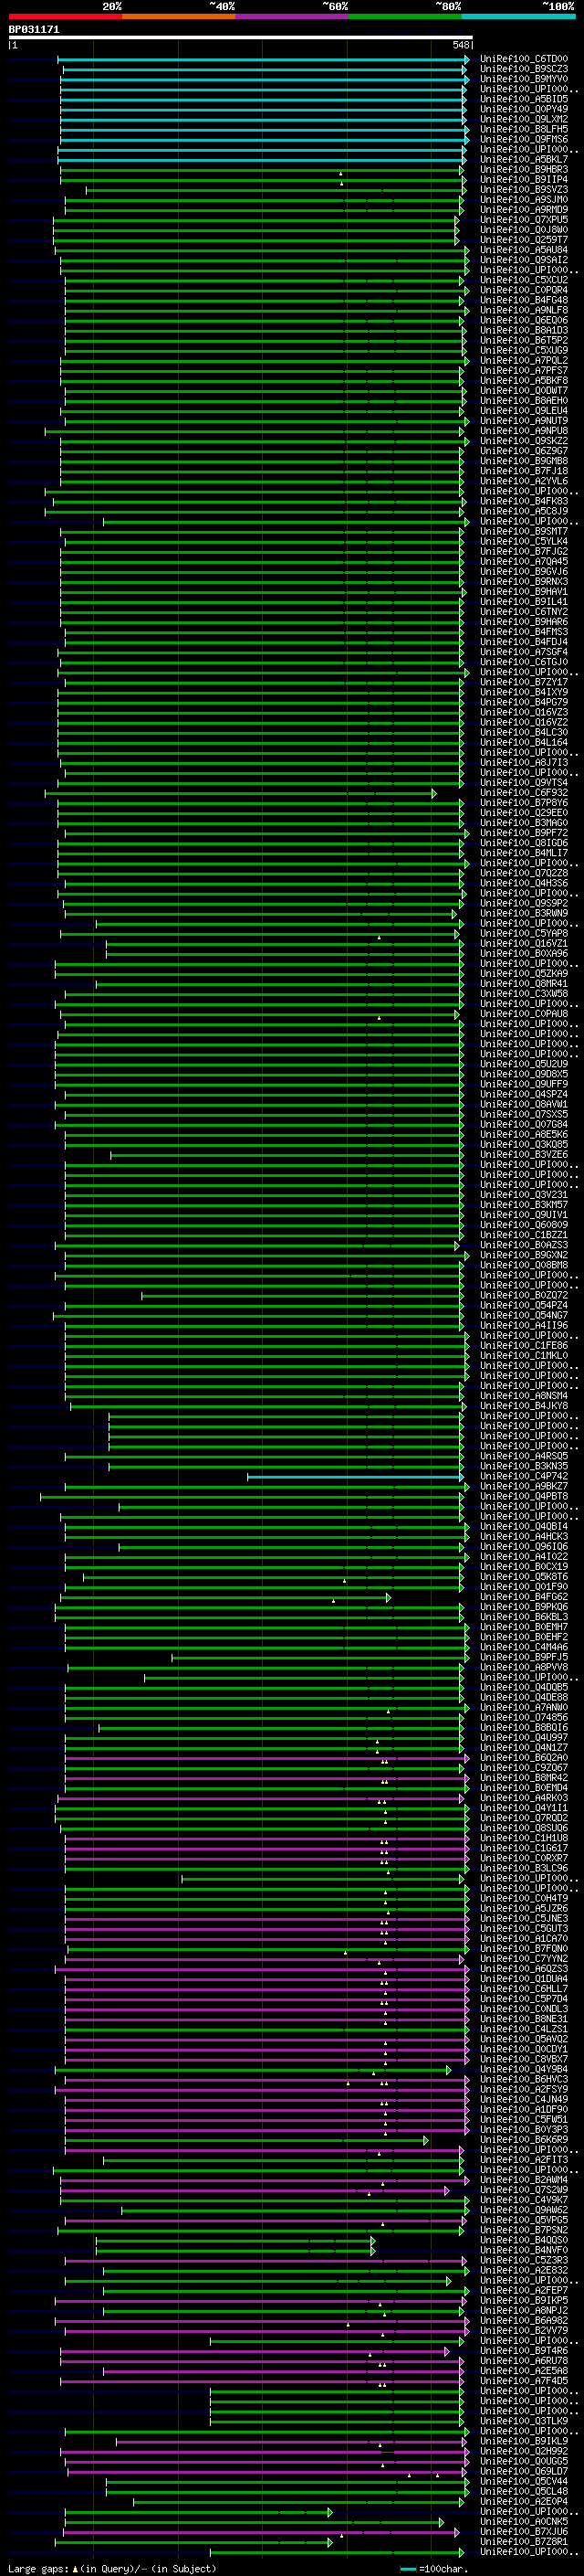The width and height of the screenshot is (584, 2576).
Task: Select hit label UniRef100_A5C8J9
Action: 524,511
